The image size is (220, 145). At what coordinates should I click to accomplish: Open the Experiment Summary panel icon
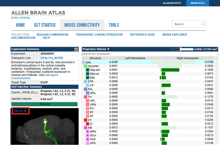click(76, 49)
